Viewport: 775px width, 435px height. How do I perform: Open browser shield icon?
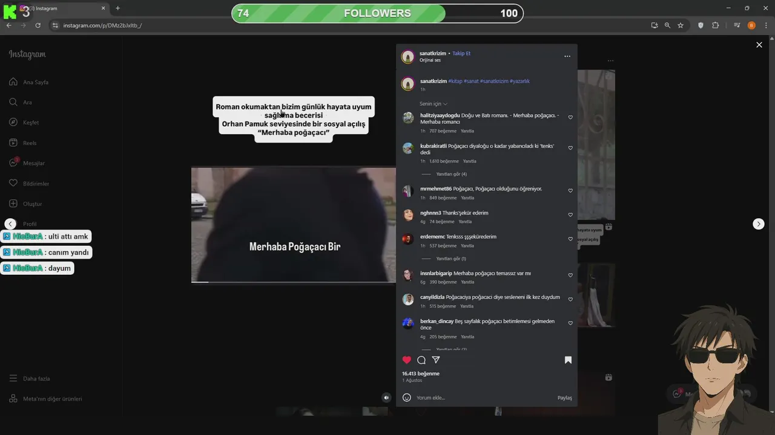[x=701, y=25]
